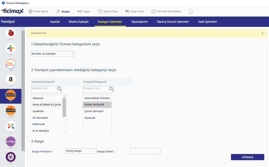Click the category list scroll up arrow
The width and height of the screenshot is (269, 167).
pos(64,97)
